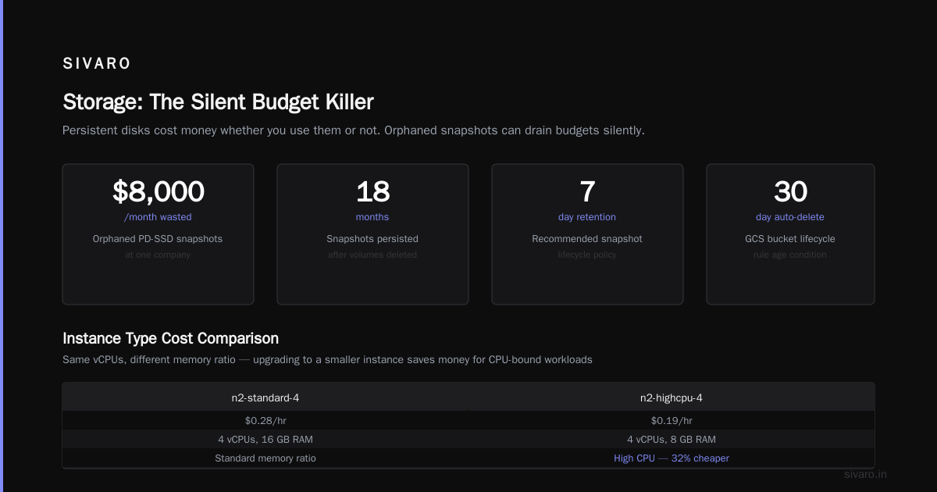Click the "30" auto-delete figure

[x=790, y=191]
